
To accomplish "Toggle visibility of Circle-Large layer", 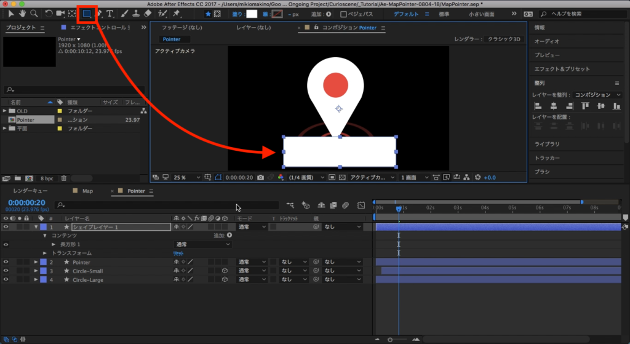I will coord(6,279).
